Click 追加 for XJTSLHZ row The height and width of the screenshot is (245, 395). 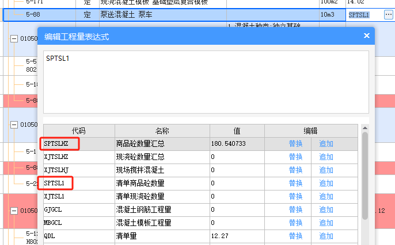click(x=326, y=157)
